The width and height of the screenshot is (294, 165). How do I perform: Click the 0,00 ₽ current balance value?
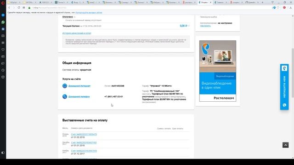click(x=183, y=26)
